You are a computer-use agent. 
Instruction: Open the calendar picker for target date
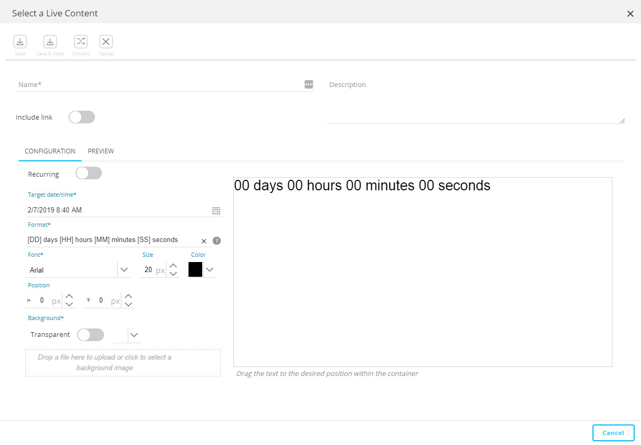coord(216,210)
